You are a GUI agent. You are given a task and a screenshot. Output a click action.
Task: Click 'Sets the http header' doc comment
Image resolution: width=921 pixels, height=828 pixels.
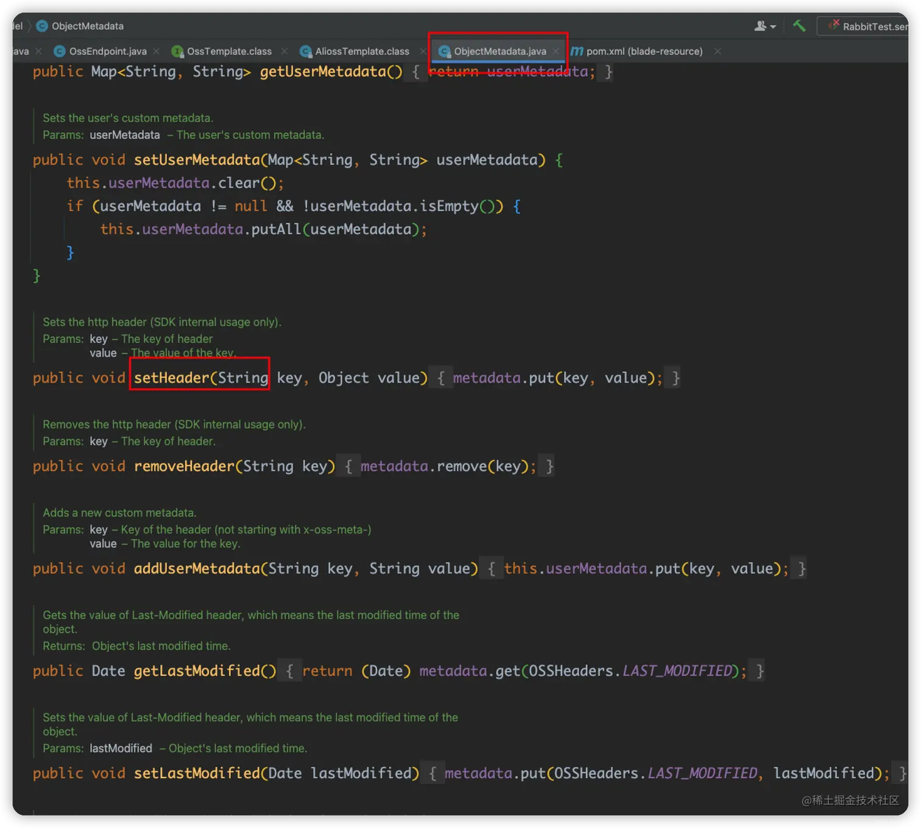click(162, 322)
